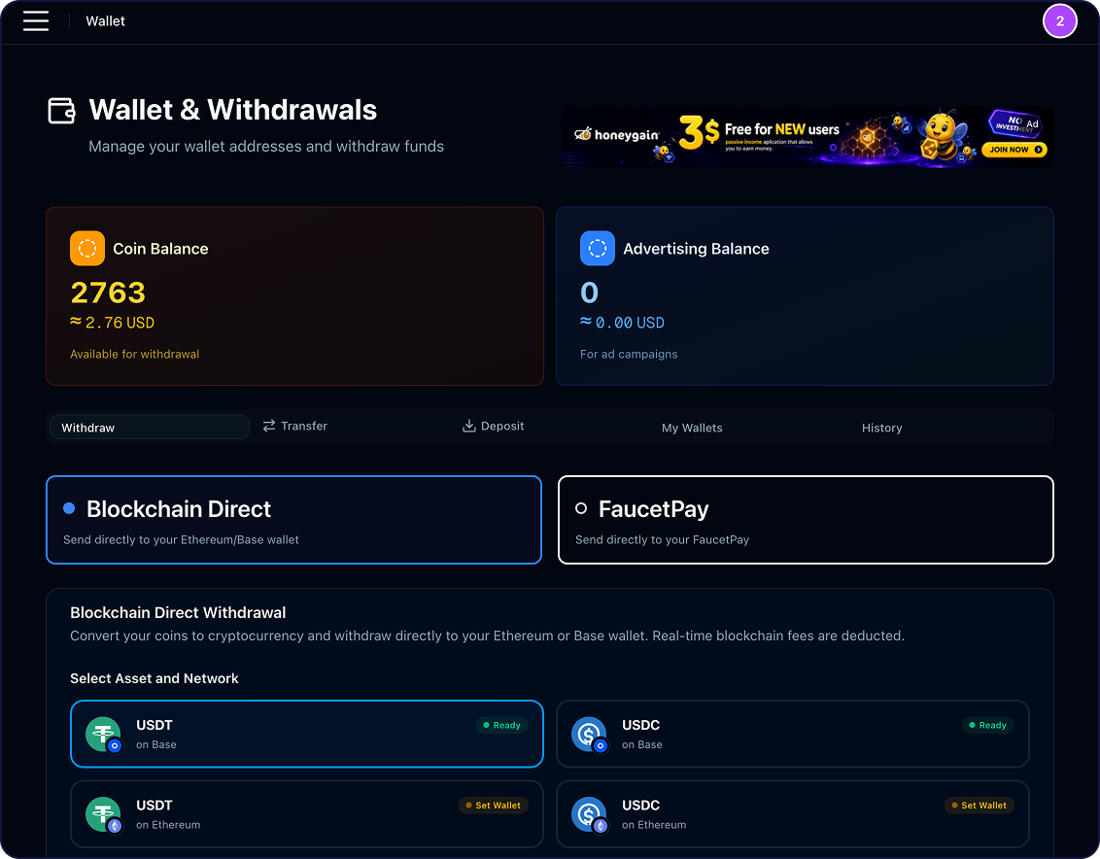Click JOIN NOW on honeygain banner
The width and height of the screenshot is (1100, 859).
(x=1014, y=149)
